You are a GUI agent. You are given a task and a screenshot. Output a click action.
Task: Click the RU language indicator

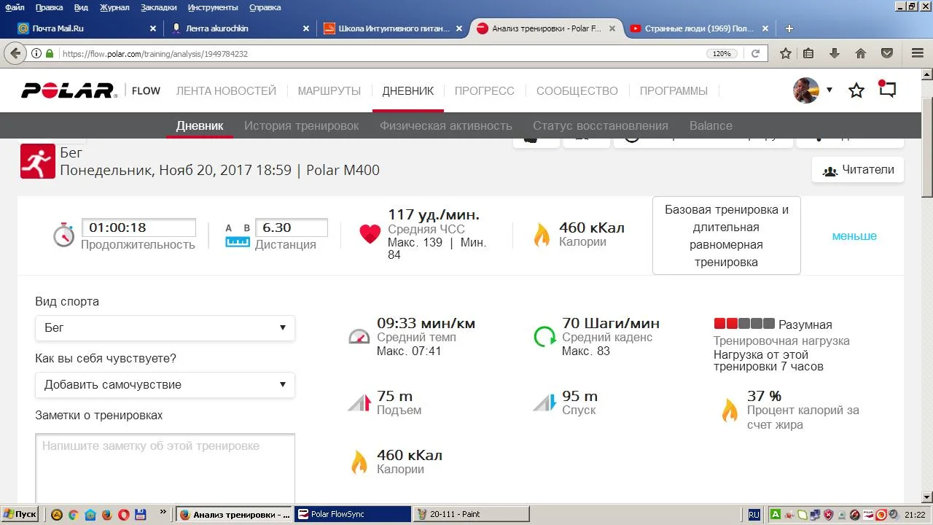pos(754,514)
